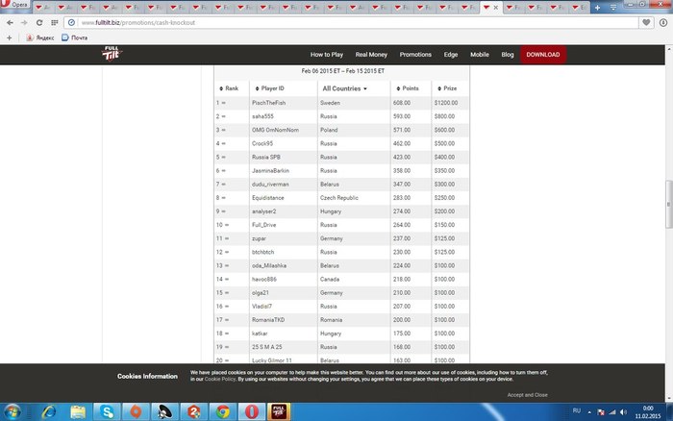Open the Real Money menu
The height and width of the screenshot is (421, 673).
point(371,55)
